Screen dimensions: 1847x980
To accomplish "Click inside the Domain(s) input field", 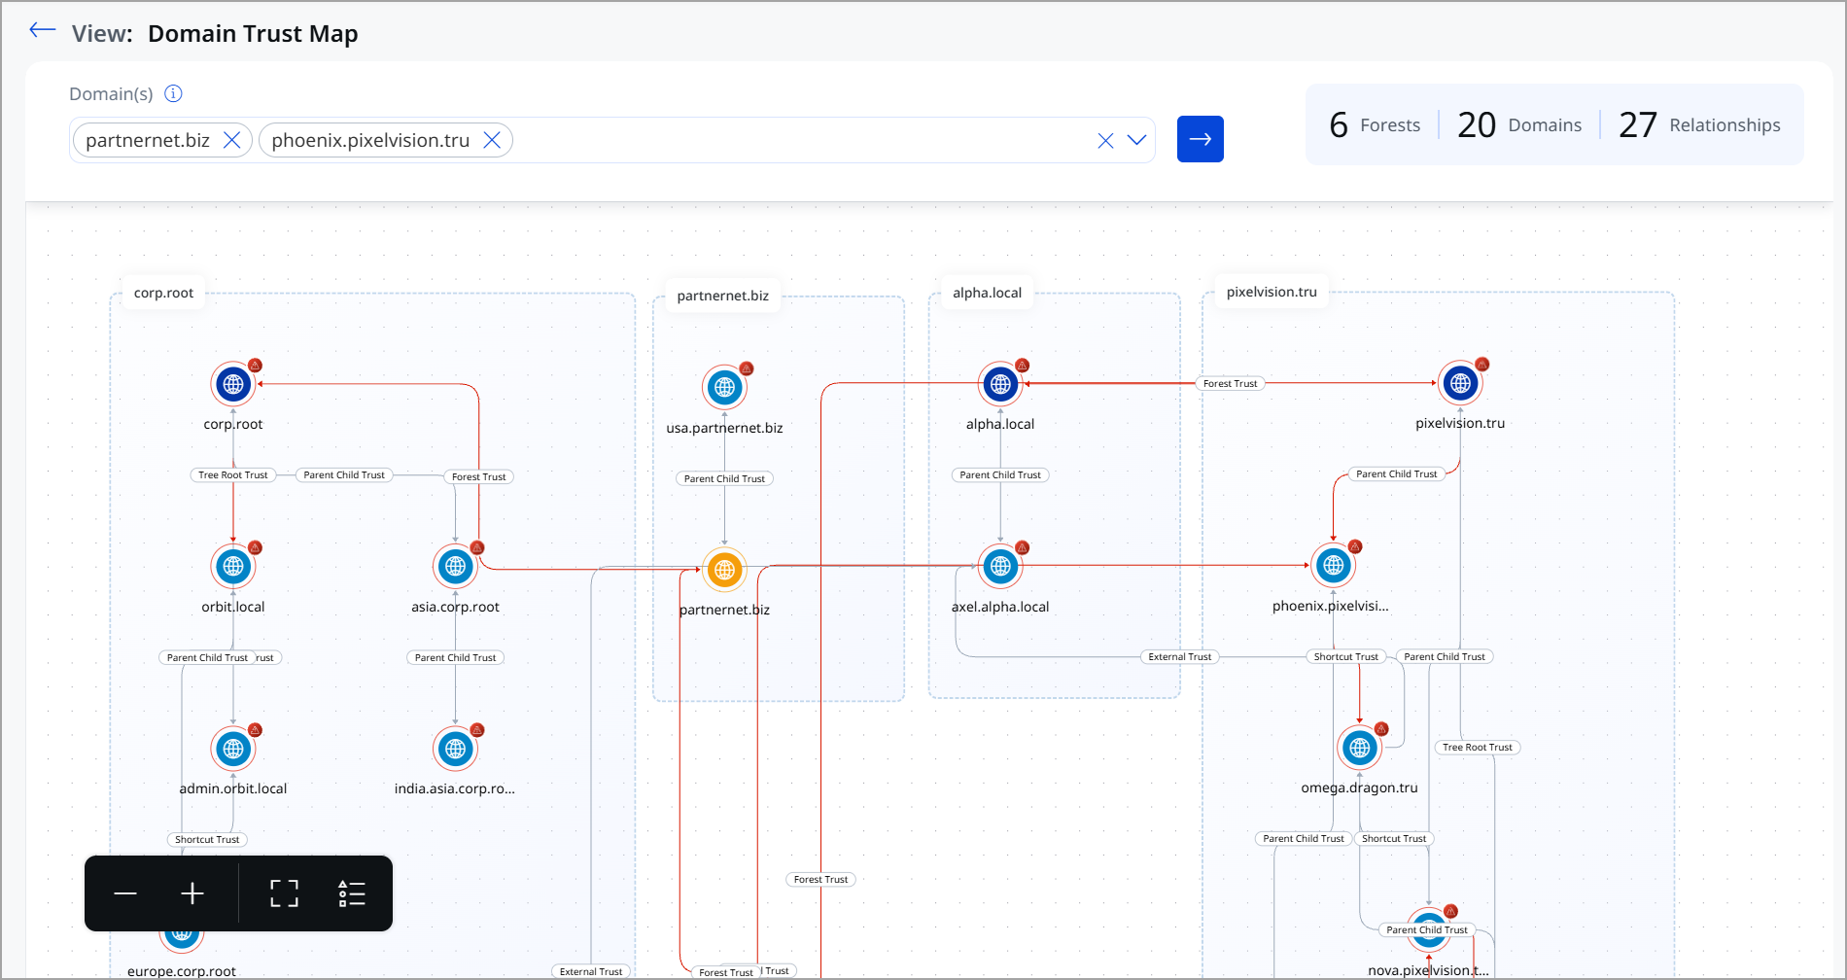I will (797, 140).
